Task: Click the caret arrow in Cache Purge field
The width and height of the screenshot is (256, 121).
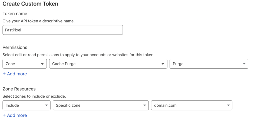Action: 163,64
